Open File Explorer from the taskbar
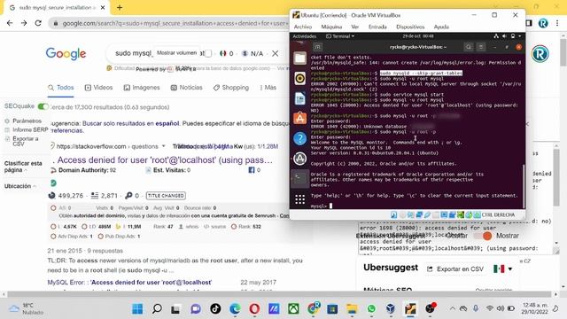567x319 pixels. coord(352,309)
